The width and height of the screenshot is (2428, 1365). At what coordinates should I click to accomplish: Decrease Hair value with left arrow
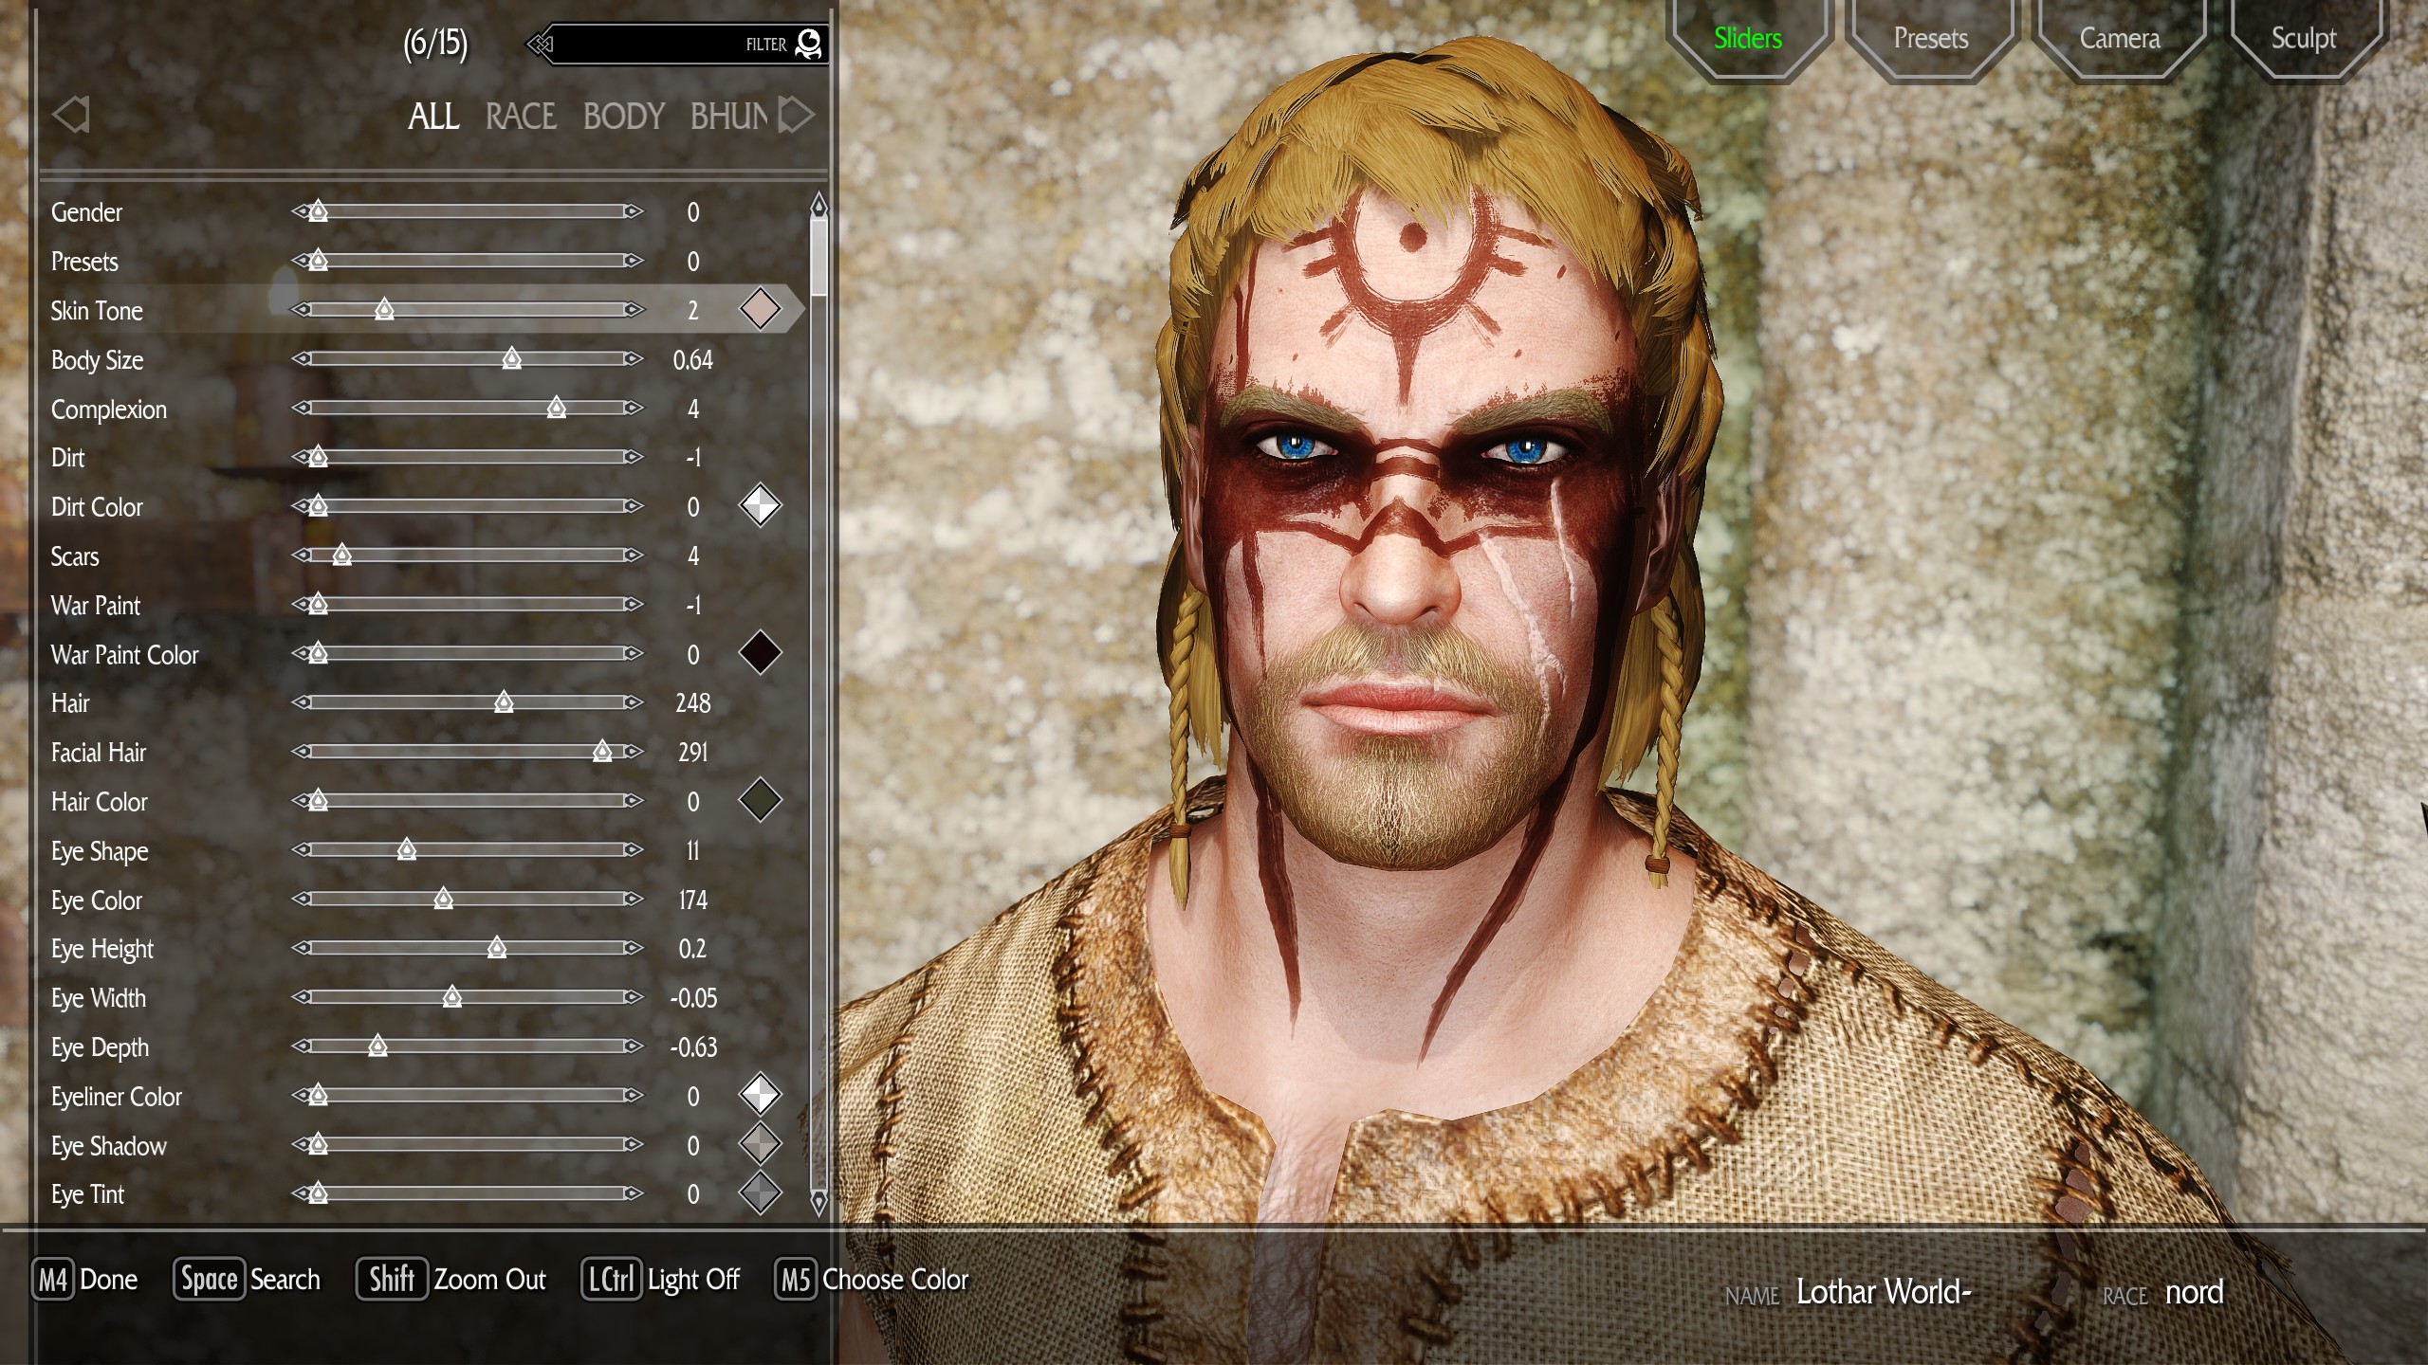301,702
